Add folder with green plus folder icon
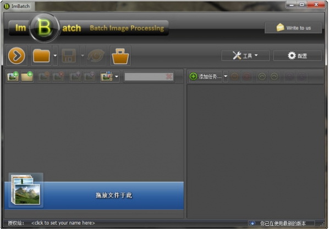The width and height of the screenshot is (329, 229). (27, 77)
